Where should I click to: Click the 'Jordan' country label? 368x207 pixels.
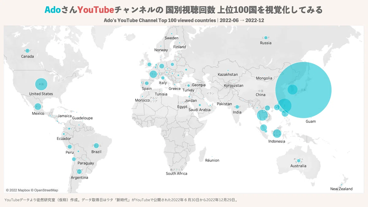pyautogui.click(x=191, y=101)
